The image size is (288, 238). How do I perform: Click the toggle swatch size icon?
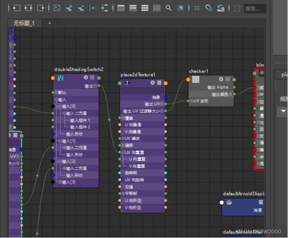pos(180,8)
